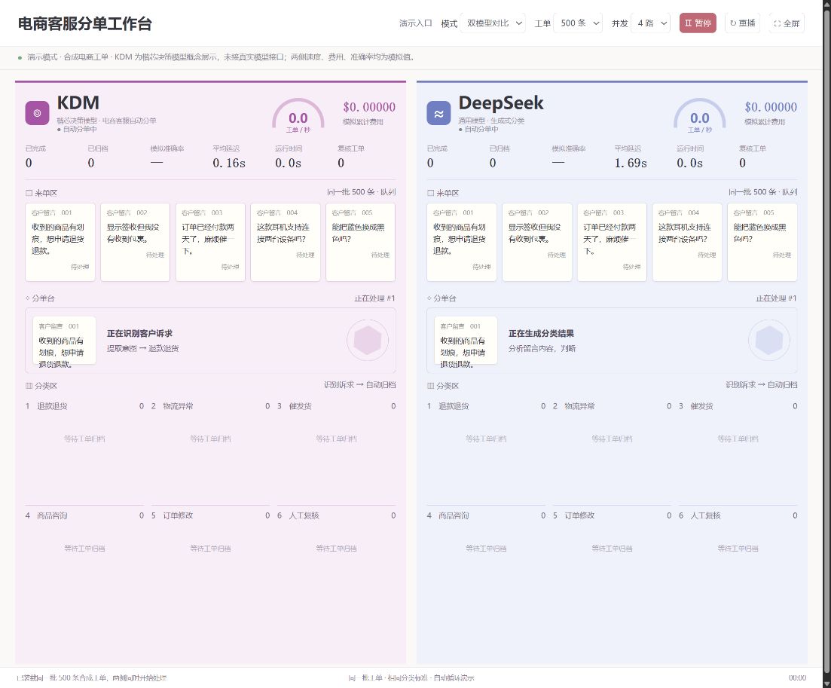Viewport: 831px width, 688px height.
Task: Click the 退款退货 category header in KDM panel
Action: point(85,406)
